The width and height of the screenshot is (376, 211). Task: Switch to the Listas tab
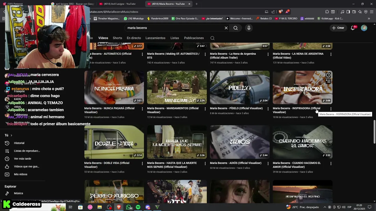pos(174,38)
